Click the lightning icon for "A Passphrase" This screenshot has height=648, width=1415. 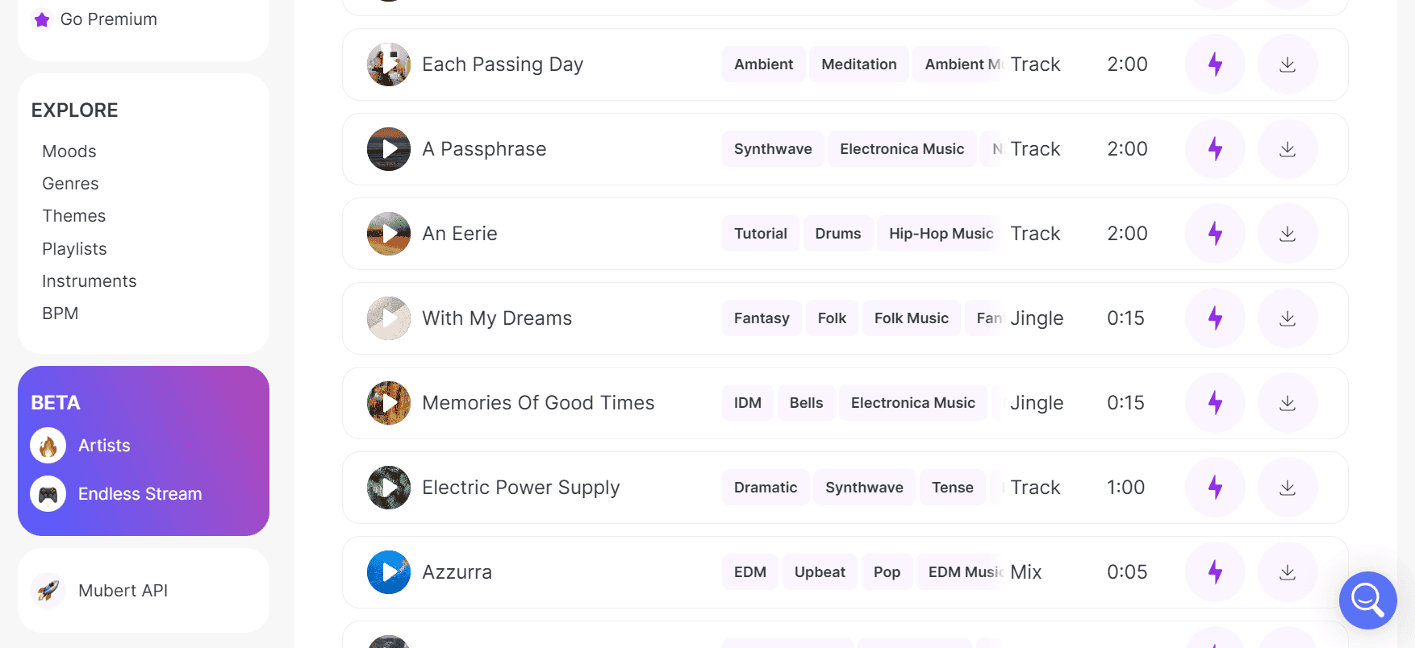1215,149
